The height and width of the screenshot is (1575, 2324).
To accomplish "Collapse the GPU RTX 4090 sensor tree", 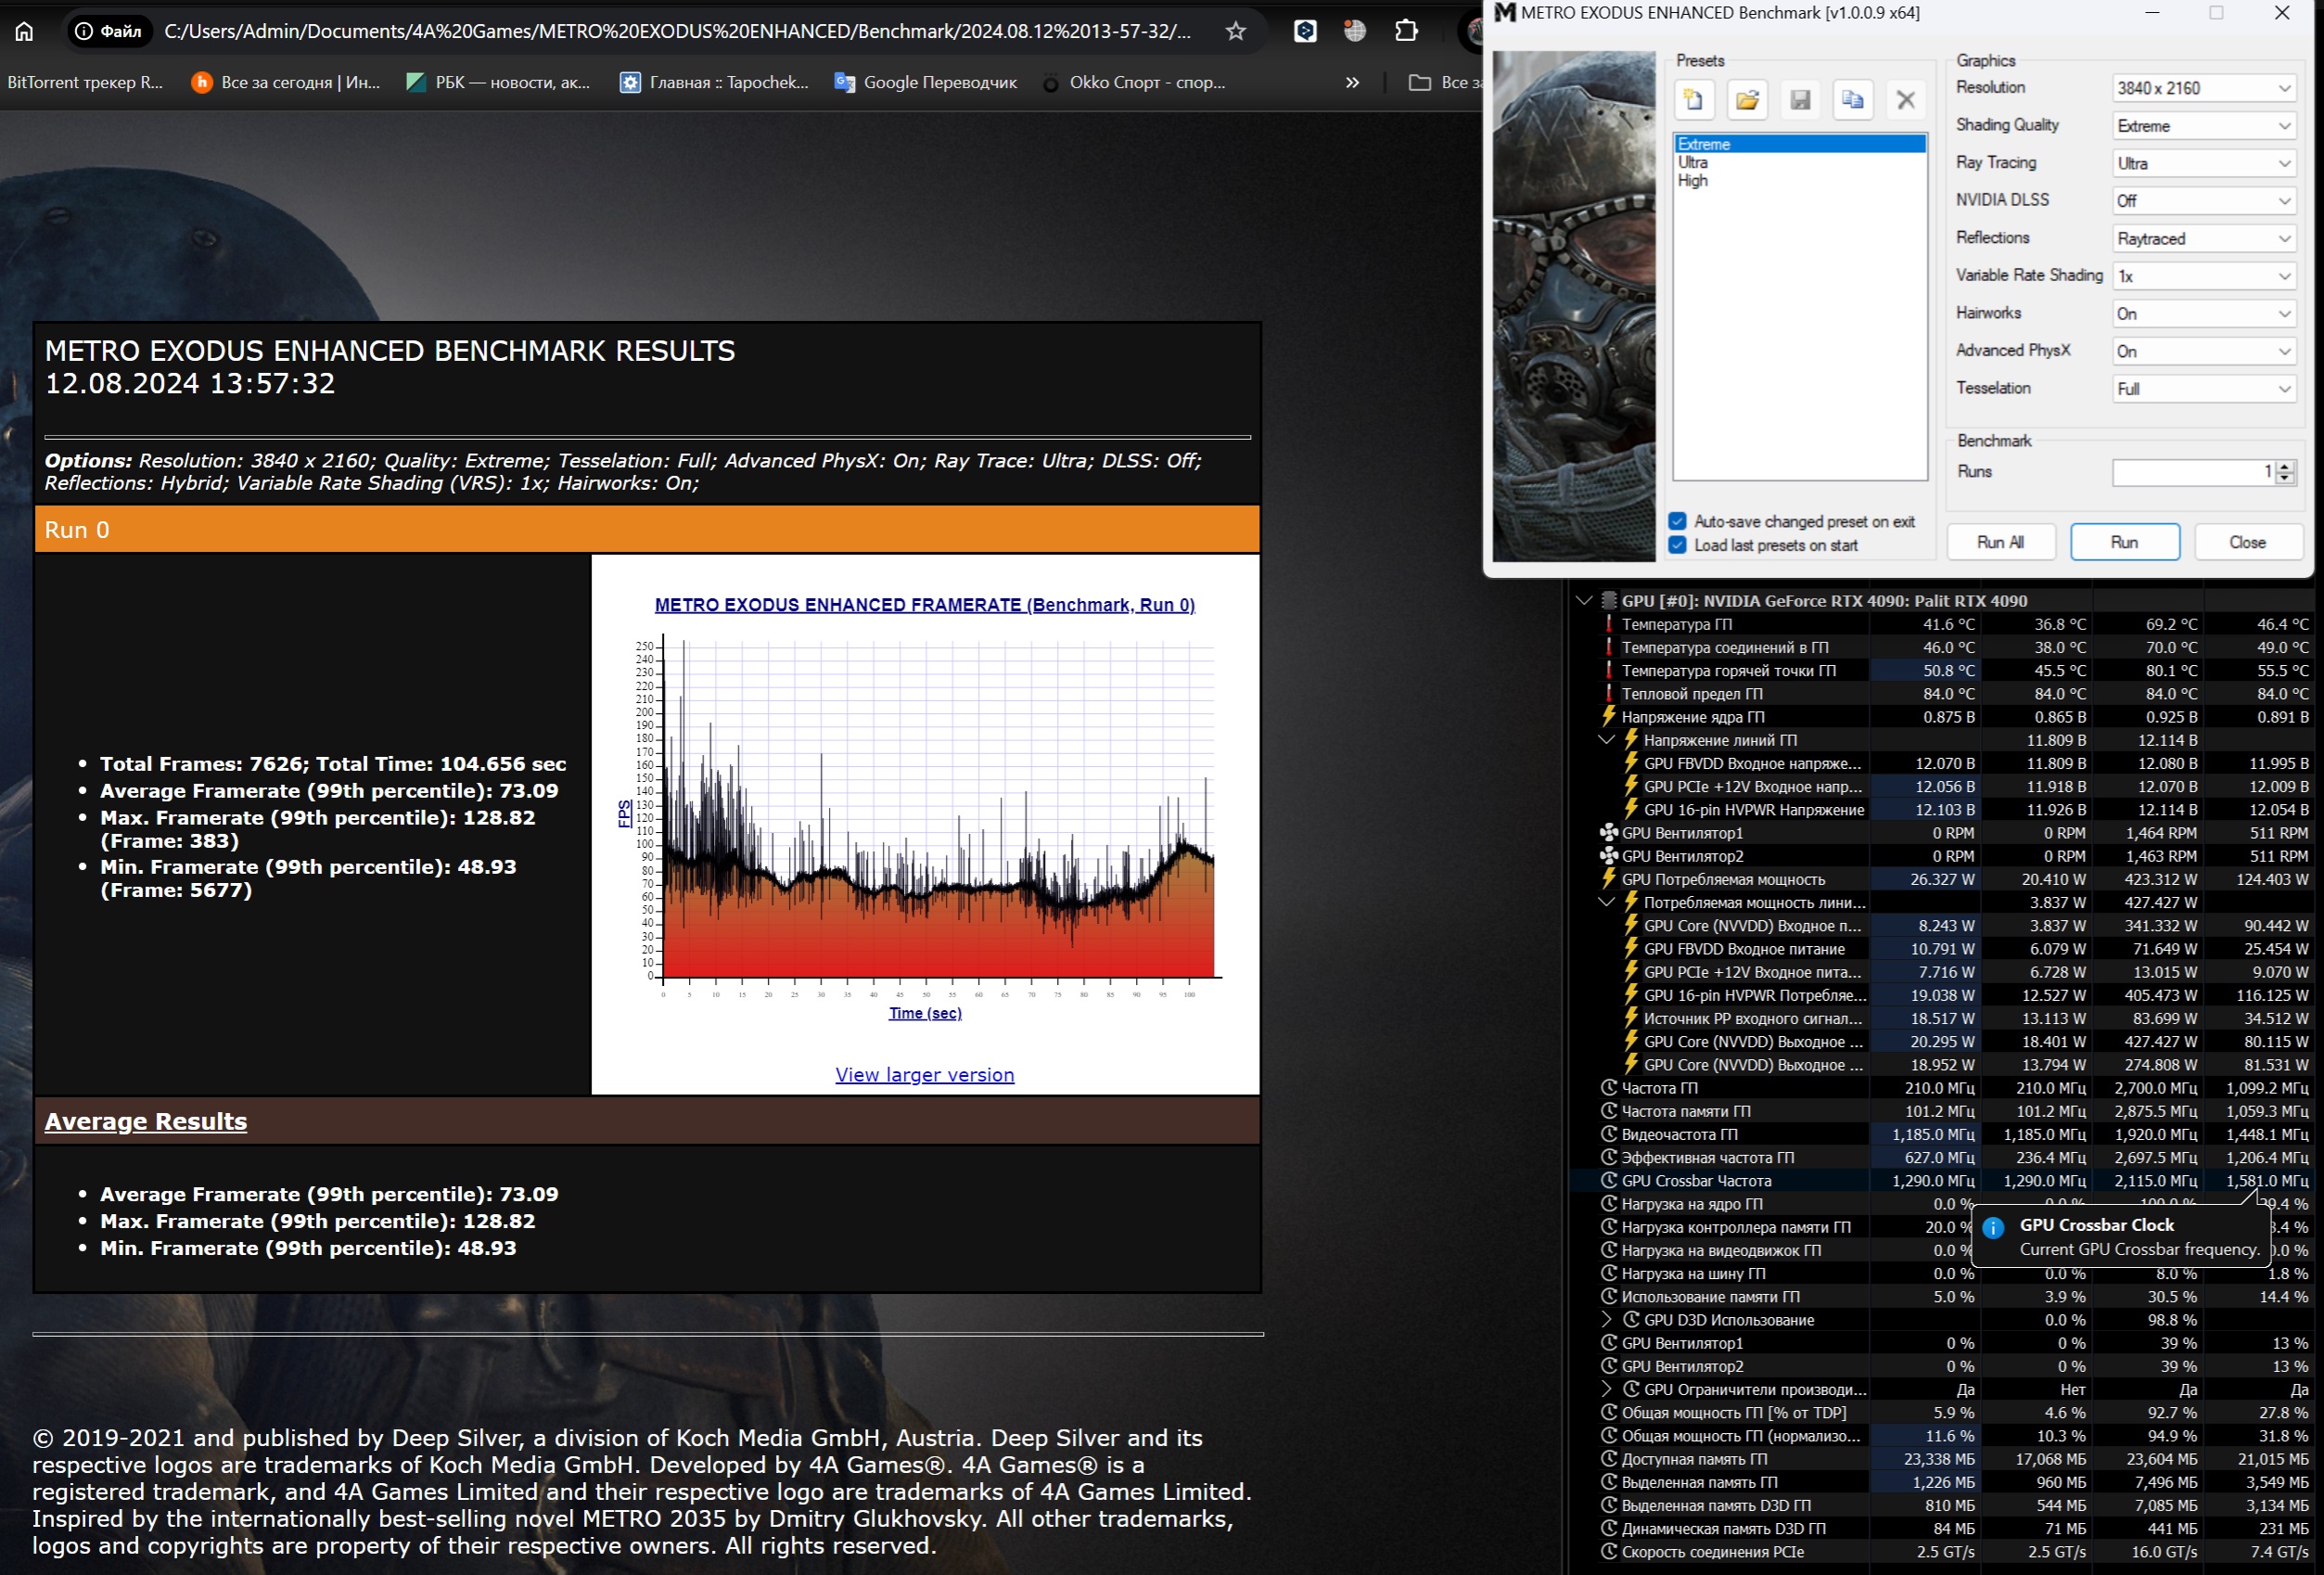I will click(x=1583, y=601).
